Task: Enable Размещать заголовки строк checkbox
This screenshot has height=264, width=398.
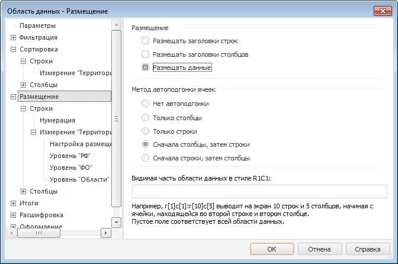Action: [x=146, y=41]
